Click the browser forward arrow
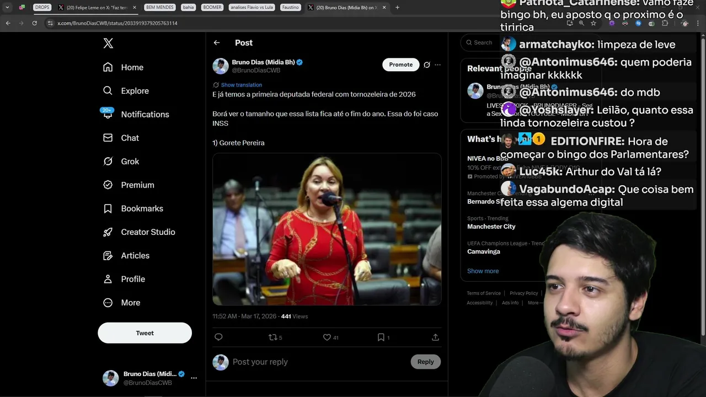Viewport: 706px width, 397px height. (x=21, y=23)
